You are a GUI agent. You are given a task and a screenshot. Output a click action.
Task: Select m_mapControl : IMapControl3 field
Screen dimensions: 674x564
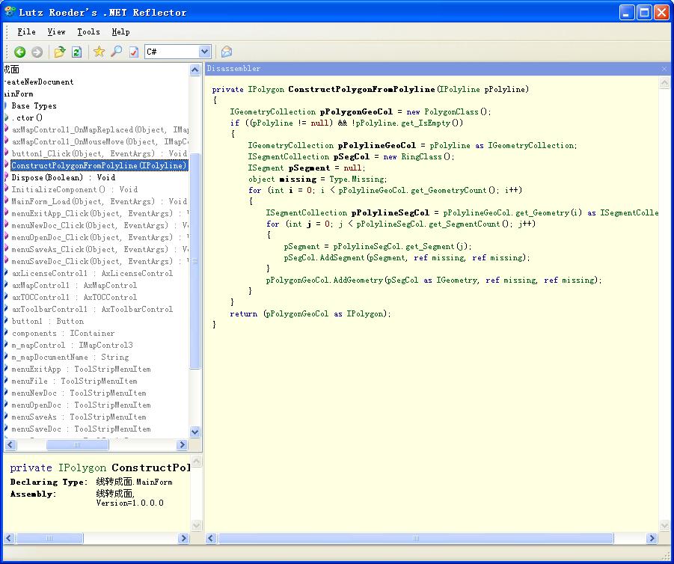pos(72,345)
